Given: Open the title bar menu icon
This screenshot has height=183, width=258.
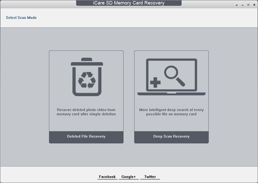Looking at the screenshot, I should (x=237, y=5).
